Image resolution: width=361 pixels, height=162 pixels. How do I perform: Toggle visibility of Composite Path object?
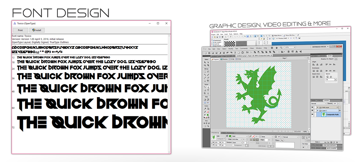[312, 114]
